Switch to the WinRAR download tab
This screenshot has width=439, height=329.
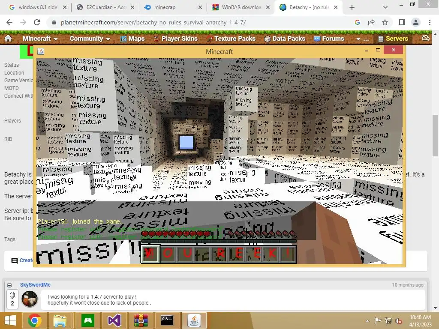point(239,7)
